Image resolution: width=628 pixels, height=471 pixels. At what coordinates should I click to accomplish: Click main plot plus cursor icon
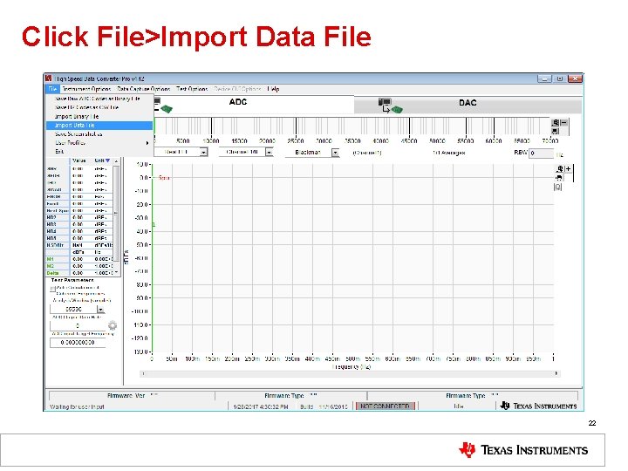(569, 168)
